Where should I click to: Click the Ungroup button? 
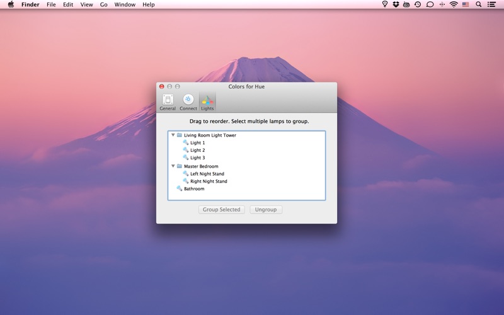pos(266,210)
